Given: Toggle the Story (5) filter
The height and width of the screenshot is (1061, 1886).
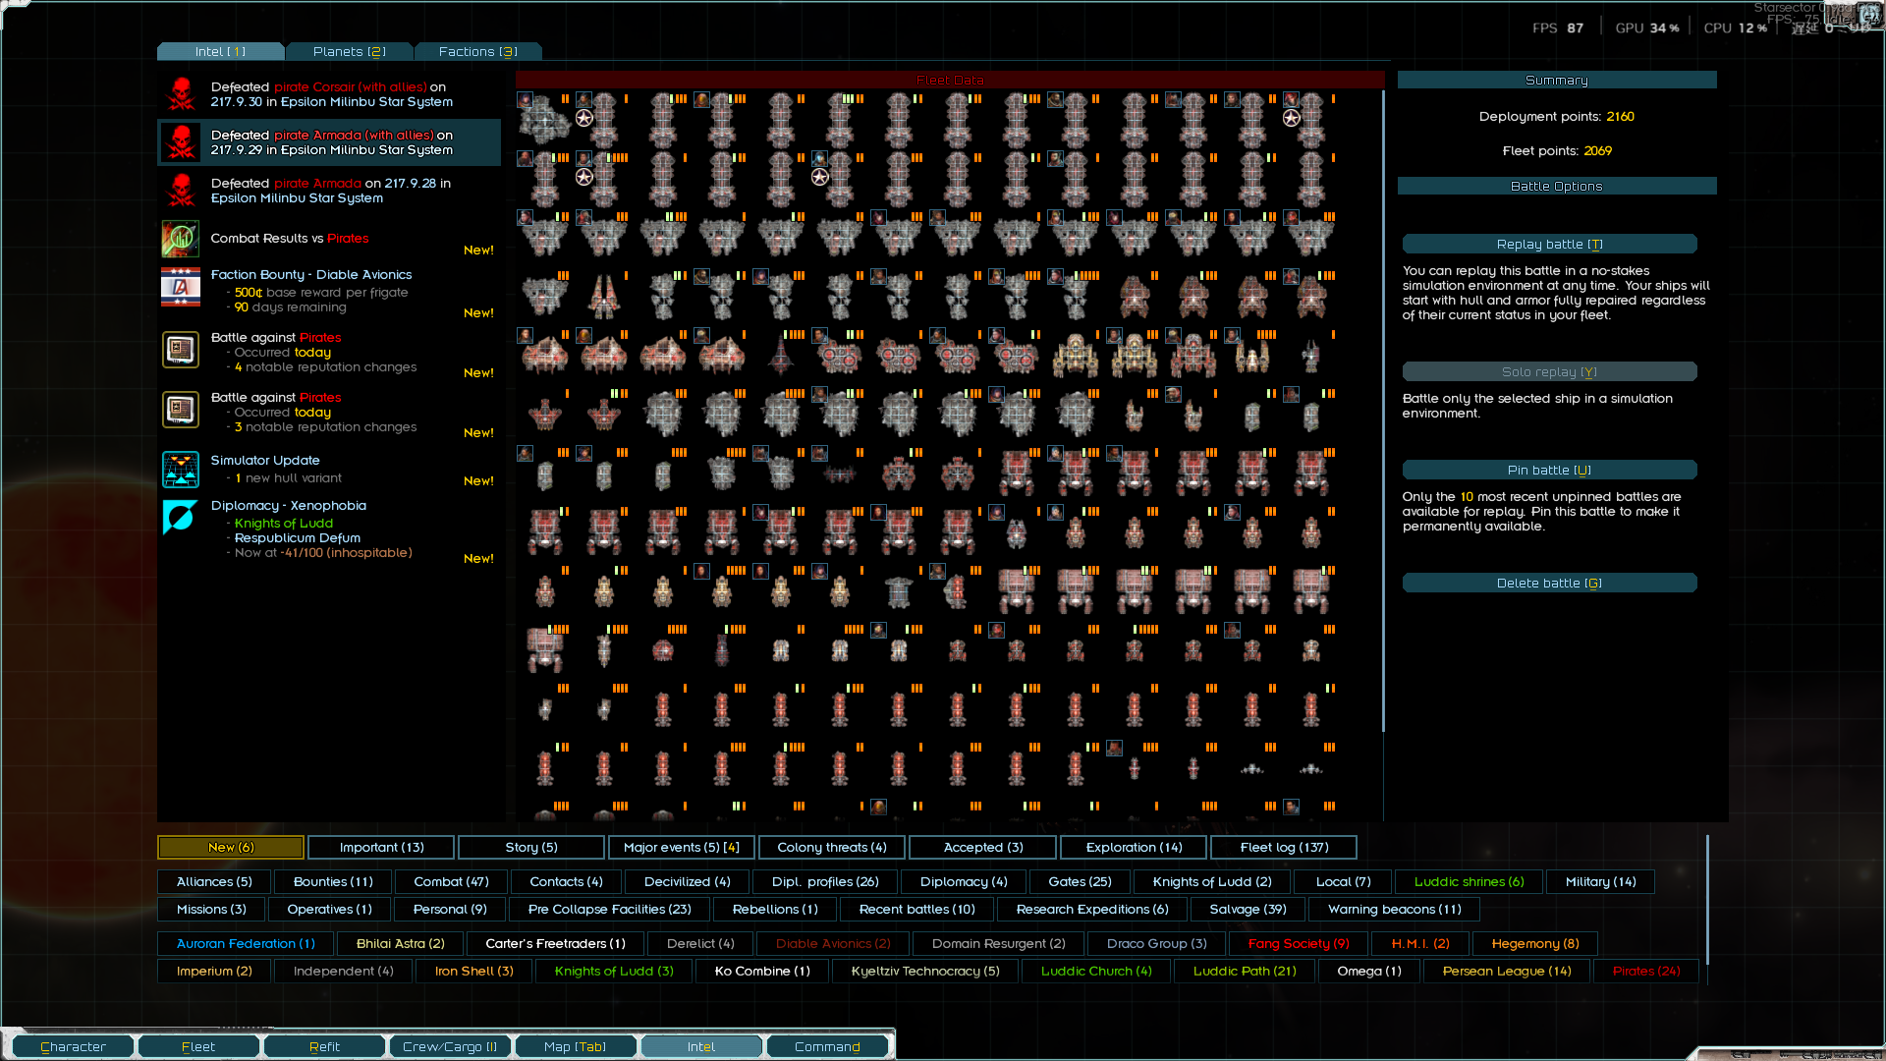Looking at the screenshot, I should click(x=531, y=847).
